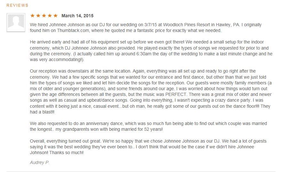285x172 pixels.
Task: Click the REVIEWS section heading
Action: pyautogui.click(x=17, y=5)
